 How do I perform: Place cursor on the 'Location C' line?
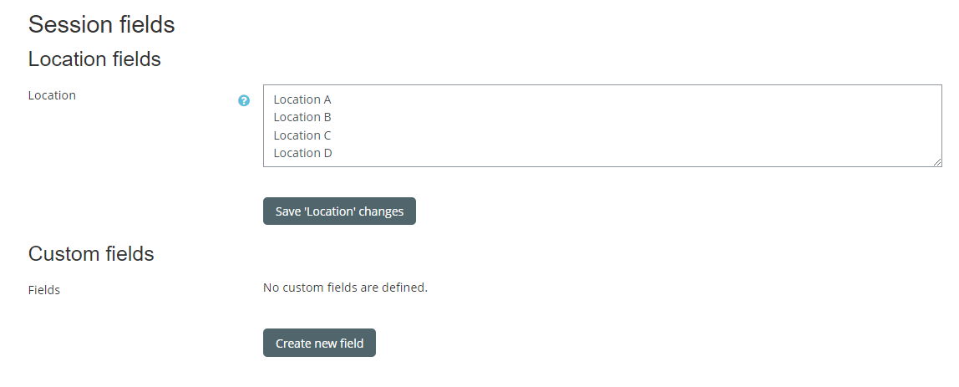302,135
